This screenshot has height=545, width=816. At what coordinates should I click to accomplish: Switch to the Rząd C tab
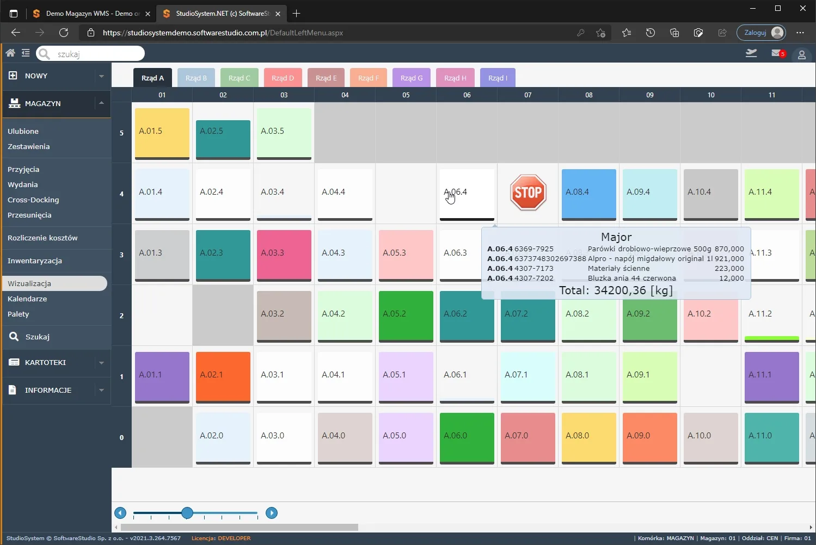point(240,78)
